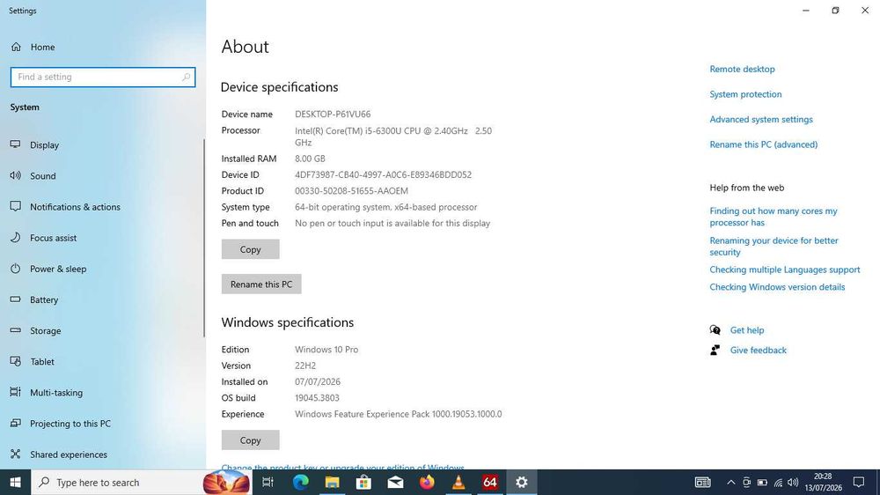
Task: Copy Windows specifications
Action: click(250, 440)
